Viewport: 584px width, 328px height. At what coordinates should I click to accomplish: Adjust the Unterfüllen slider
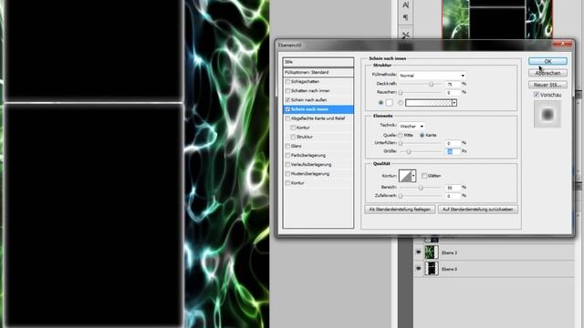(x=401, y=143)
